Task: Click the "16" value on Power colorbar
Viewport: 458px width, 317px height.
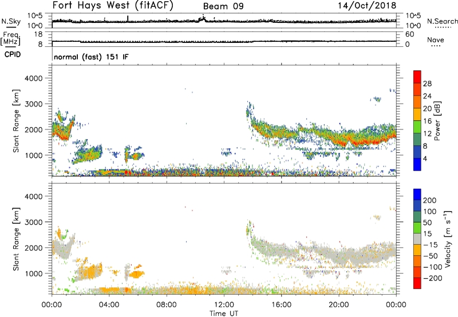Action: 427,121
